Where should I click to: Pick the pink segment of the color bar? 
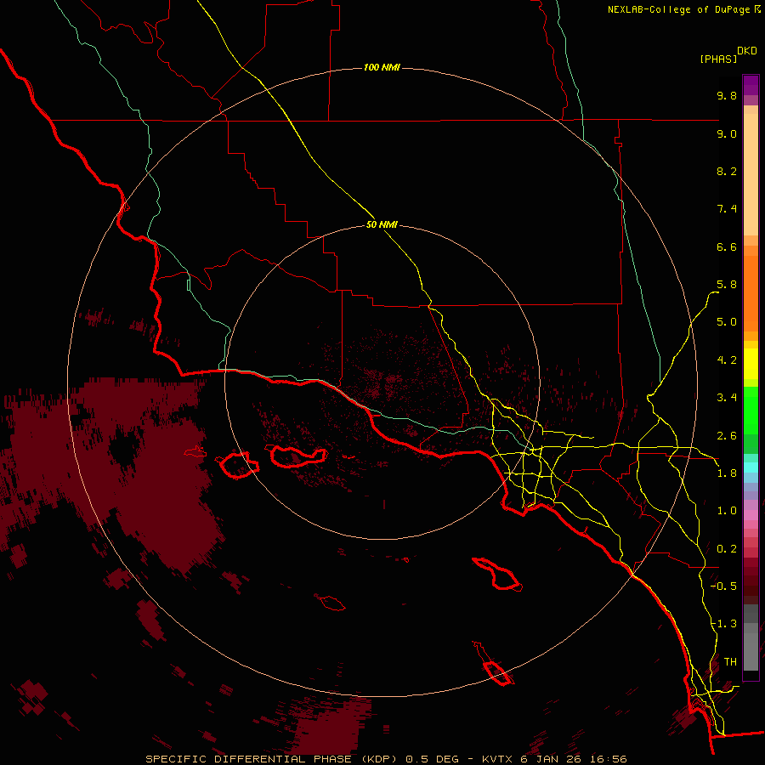tap(751, 515)
